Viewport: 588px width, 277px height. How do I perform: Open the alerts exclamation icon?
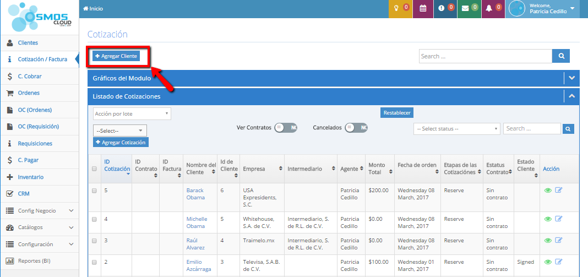click(443, 8)
